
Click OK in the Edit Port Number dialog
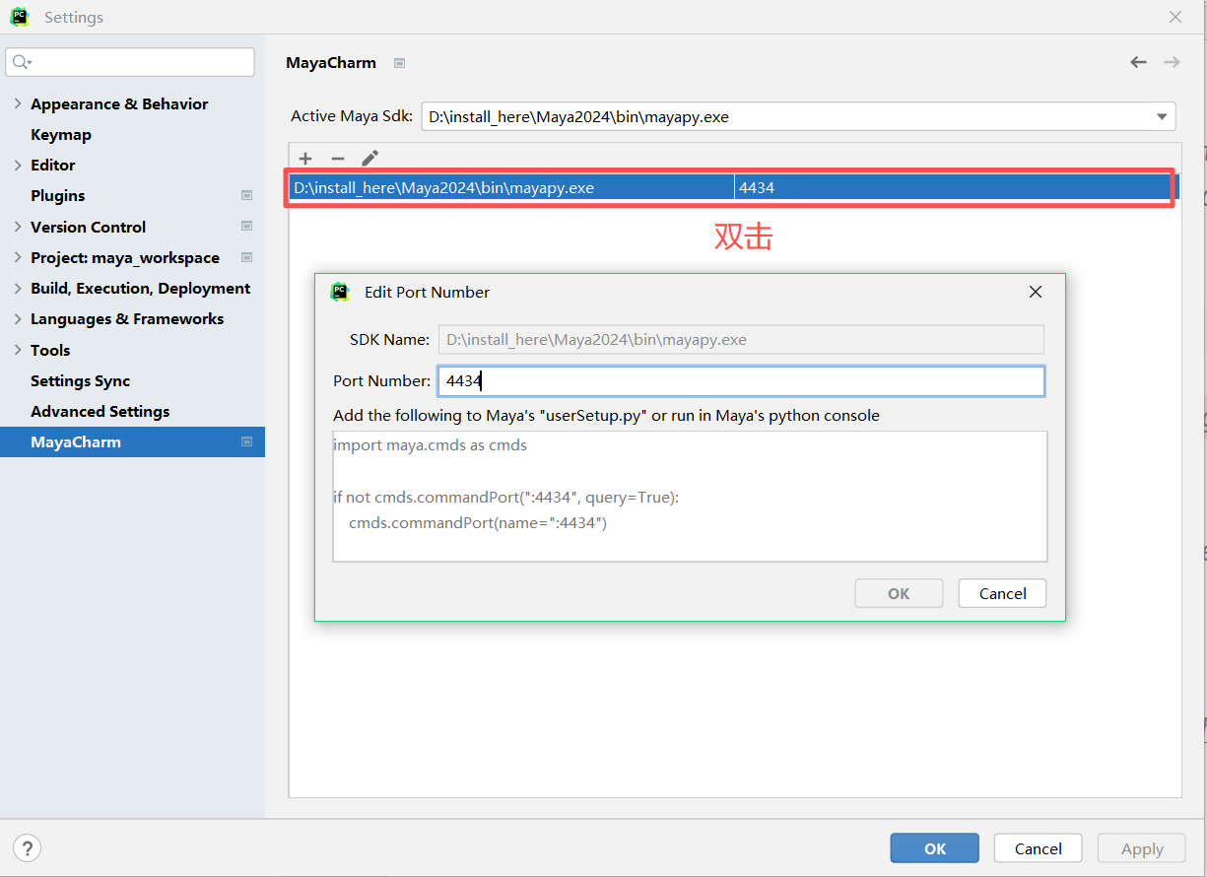[x=899, y=593]
